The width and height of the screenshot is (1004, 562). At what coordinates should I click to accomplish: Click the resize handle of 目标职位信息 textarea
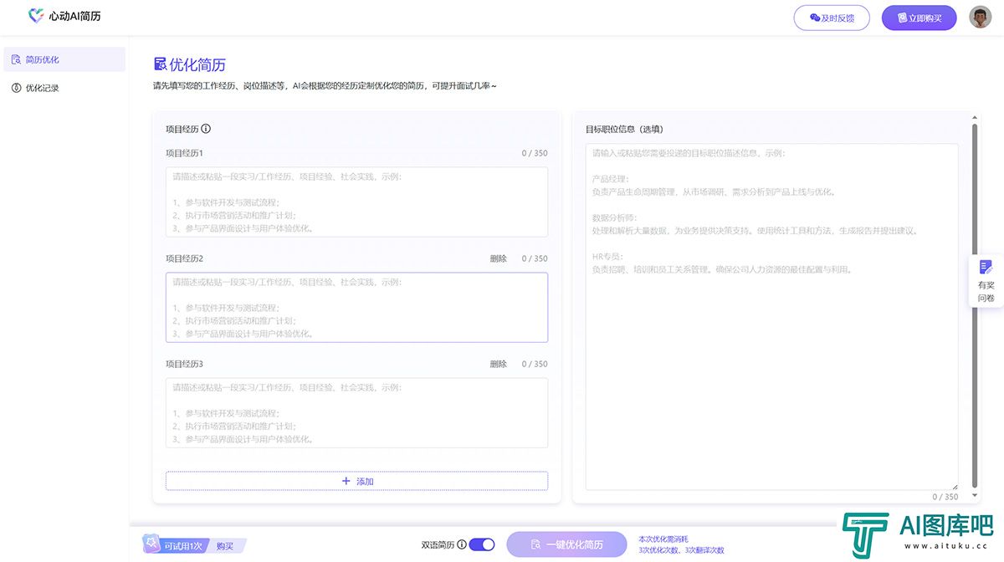point(954,486)
